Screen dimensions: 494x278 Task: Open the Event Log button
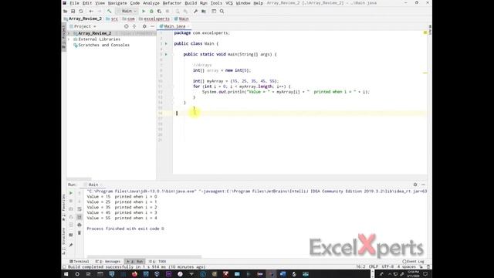(x=414, y=261)
